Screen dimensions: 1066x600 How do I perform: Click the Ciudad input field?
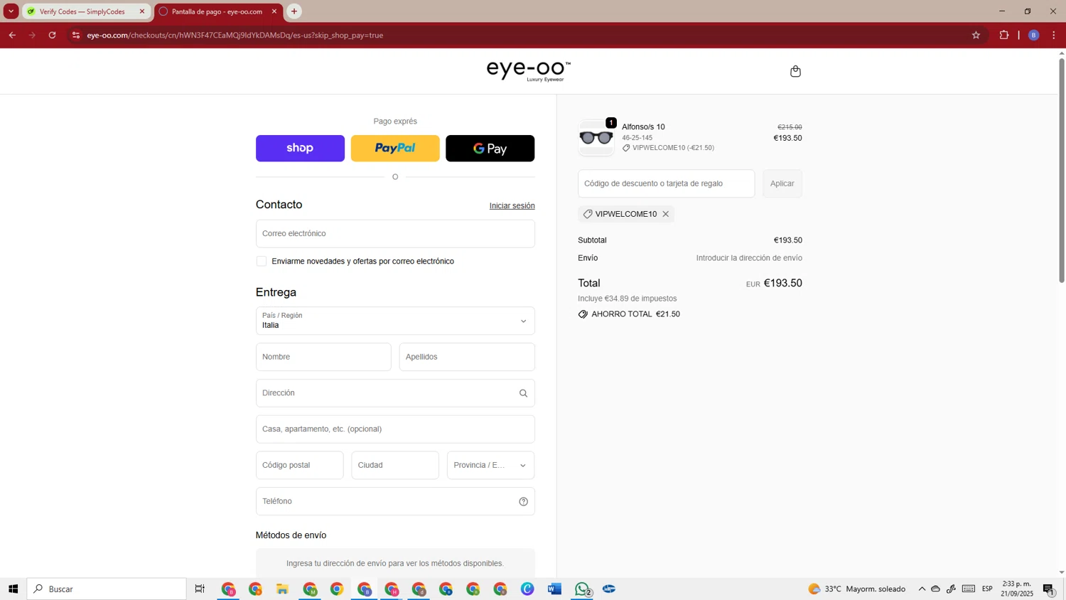(x=395, y=465)
